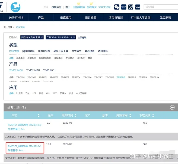
Task: Click 设计资源 in the breadcrumb
Action: (x=8, y=27)
